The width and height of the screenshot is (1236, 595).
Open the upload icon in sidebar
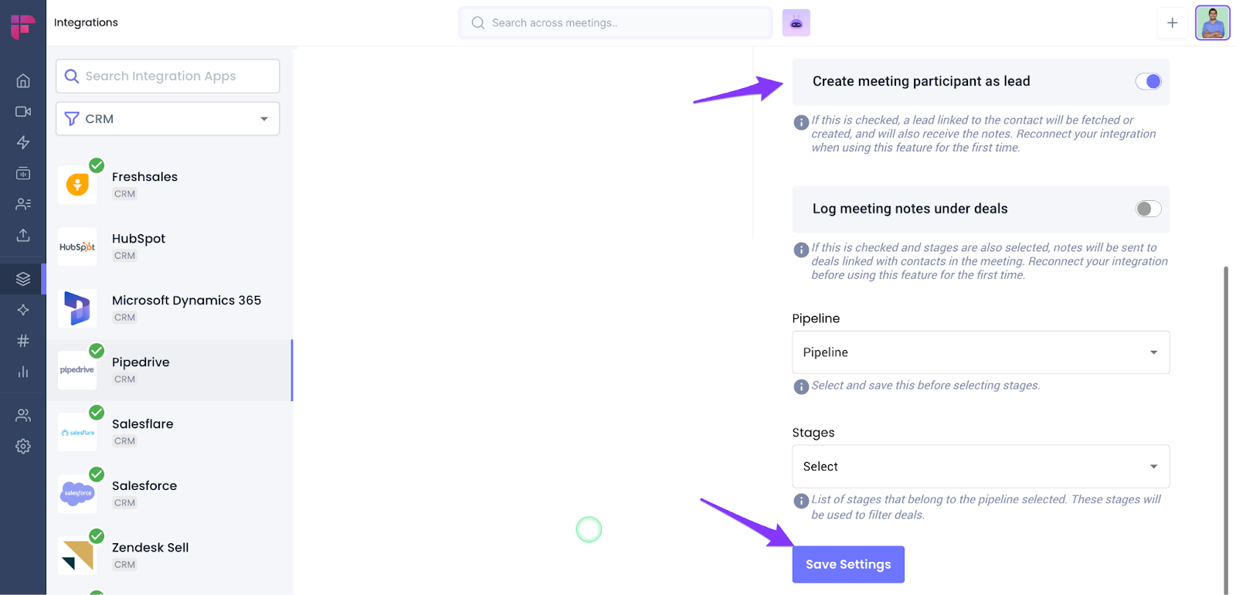pyautogui.click(x=23, y=235)
